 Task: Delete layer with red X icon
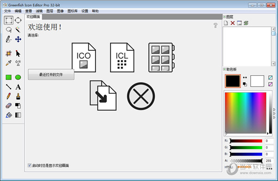pos(233,23)
